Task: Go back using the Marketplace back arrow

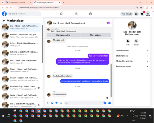Action: pos(4,21)
